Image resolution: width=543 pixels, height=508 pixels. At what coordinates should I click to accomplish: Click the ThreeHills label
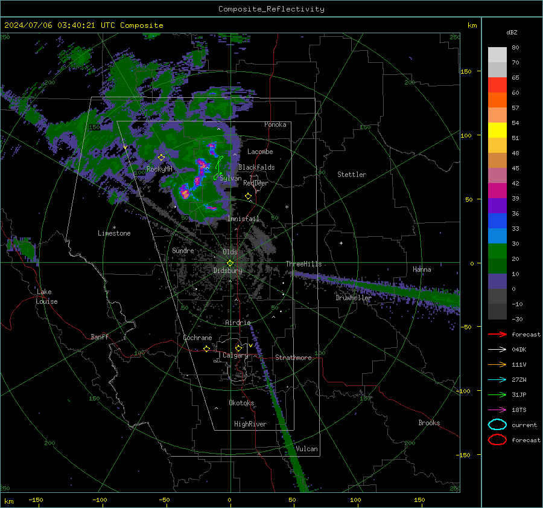point(303,264)
